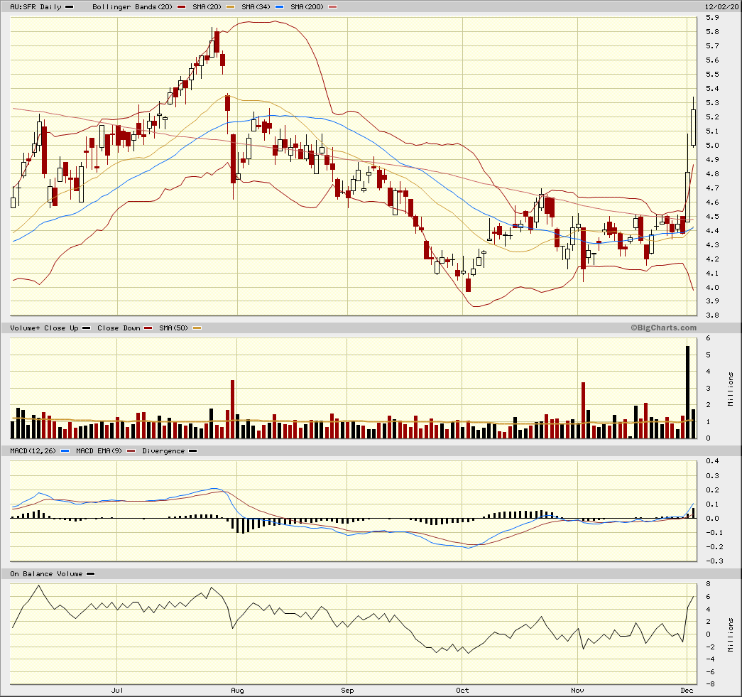Viewport: 742px width, 697px height.
Task: Click the Jul month label on time axis
Action: [x=117, y=691]
